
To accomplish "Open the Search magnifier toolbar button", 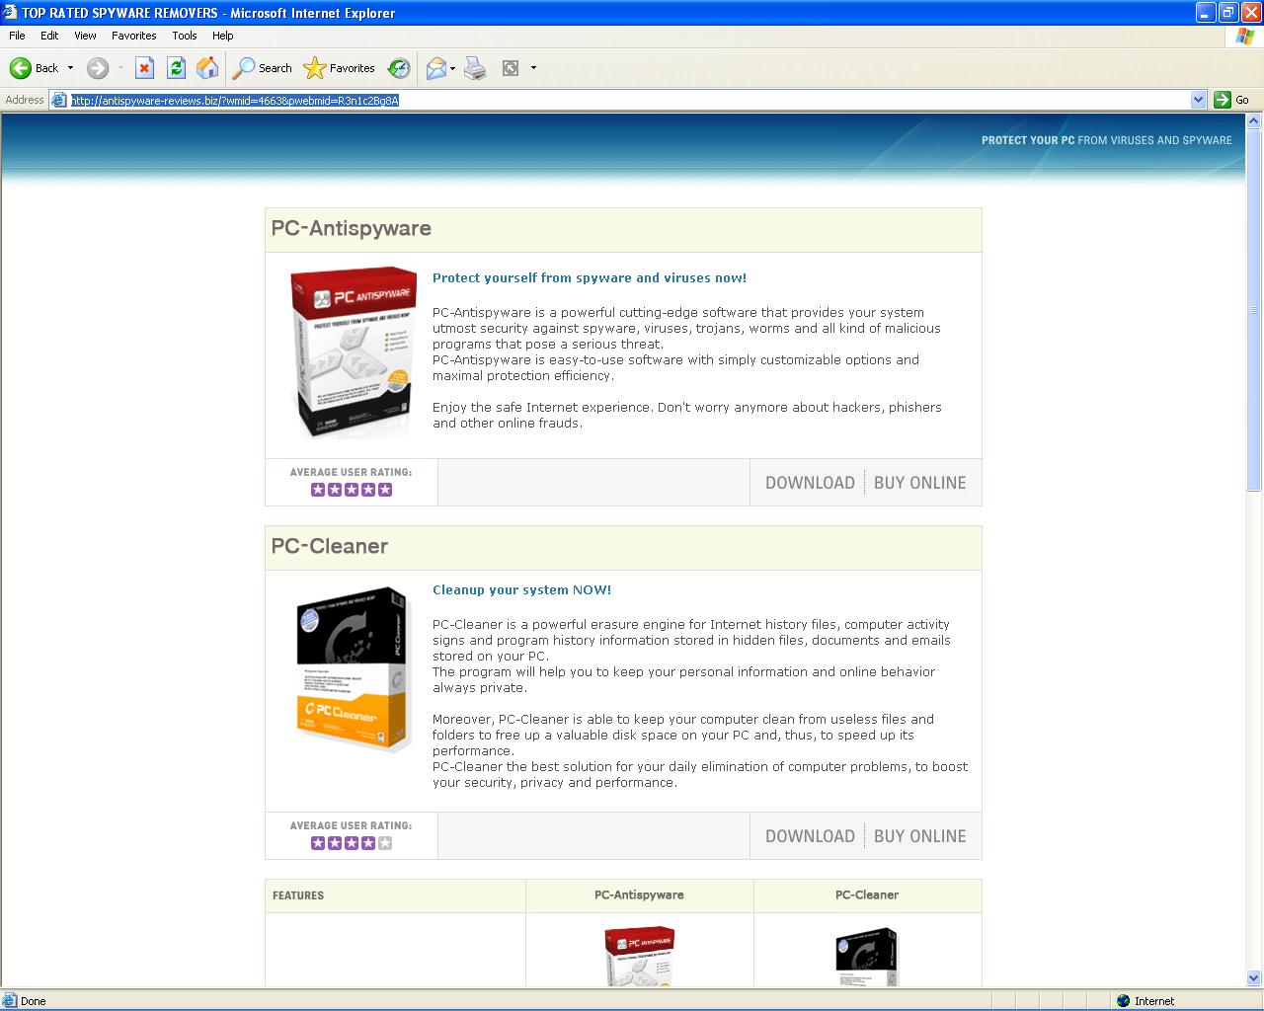I will click(x=262, y=68).
